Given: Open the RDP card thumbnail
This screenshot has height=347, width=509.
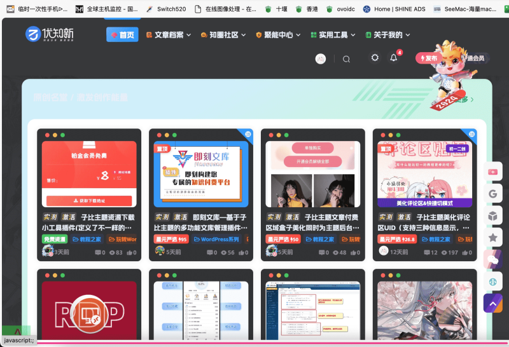Looking at the screenshot, I should pyautogui.click(x=89, y=310).
